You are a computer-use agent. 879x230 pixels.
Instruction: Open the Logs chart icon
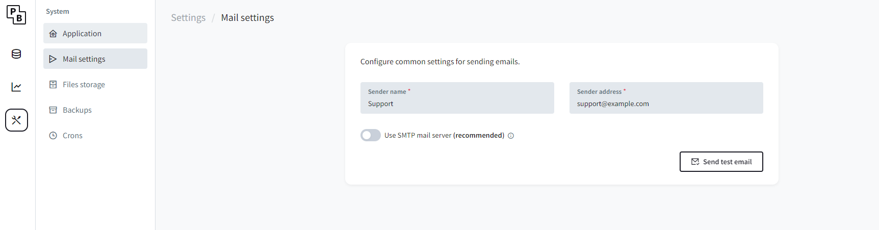(x=16, y=87)
